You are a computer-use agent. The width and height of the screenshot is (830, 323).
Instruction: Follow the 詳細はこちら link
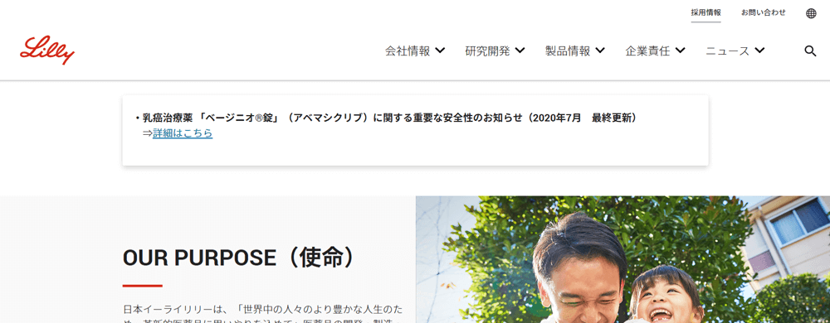tap(183, 133)
